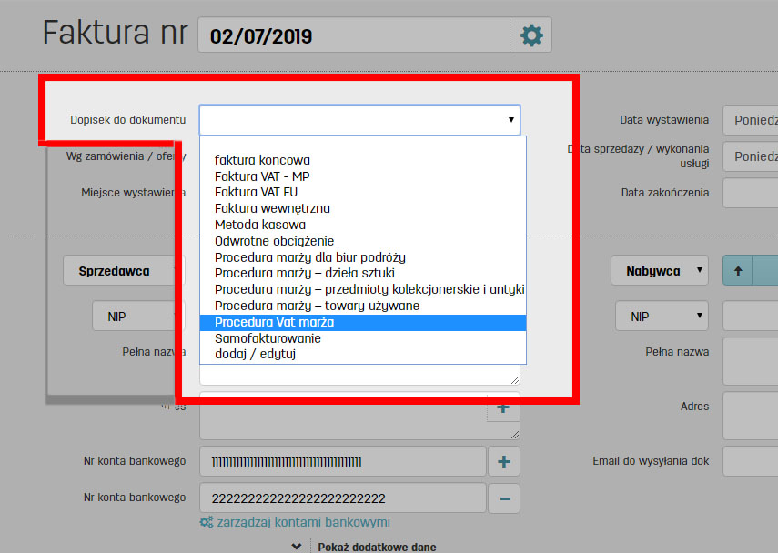Click the up arrow icon next to Nabywca
Viewport: 778px width, 553px height.
737,269
